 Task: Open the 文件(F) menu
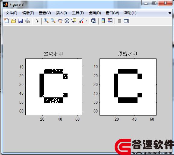click(11, 13)
